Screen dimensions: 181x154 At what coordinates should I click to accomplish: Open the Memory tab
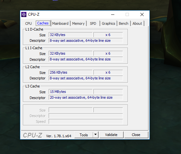pyautogui.click(x=78, y=23)
